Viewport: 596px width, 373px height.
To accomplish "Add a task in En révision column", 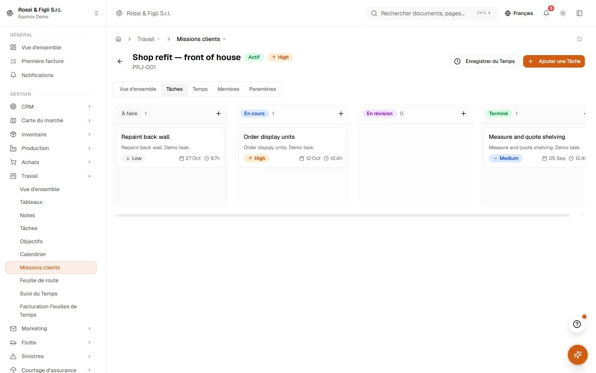I will coord(464,114).
